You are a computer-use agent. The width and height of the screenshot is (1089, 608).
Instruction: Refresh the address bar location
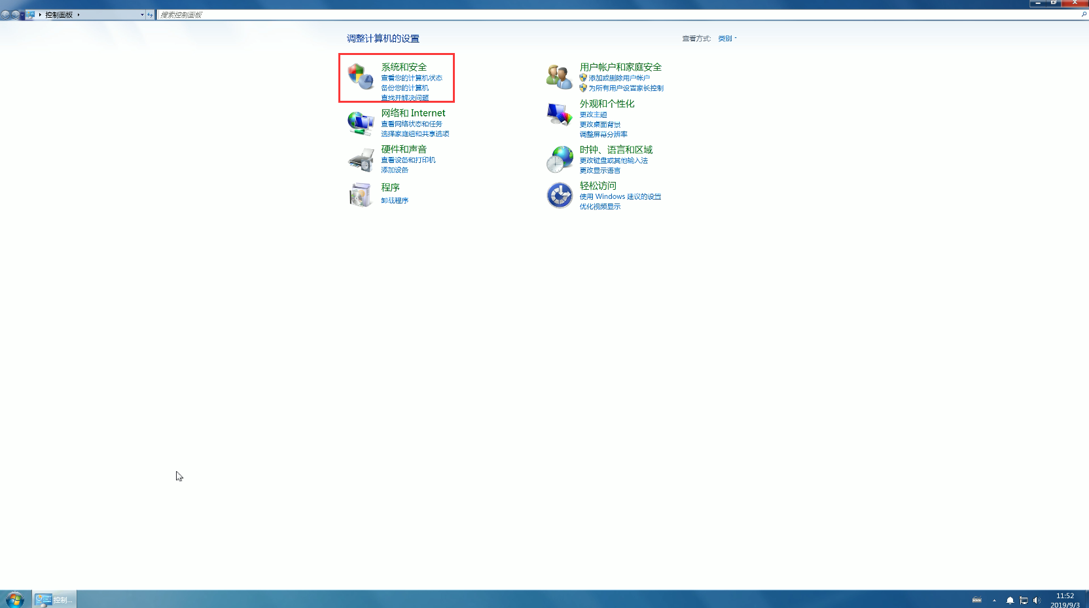click(x=150, y=14)
